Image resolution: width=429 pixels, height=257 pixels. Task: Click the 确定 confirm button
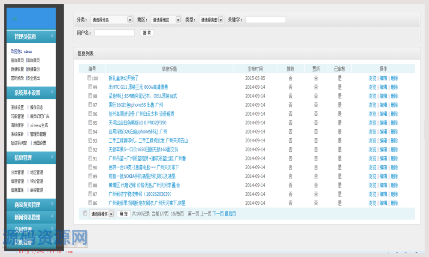124,214
